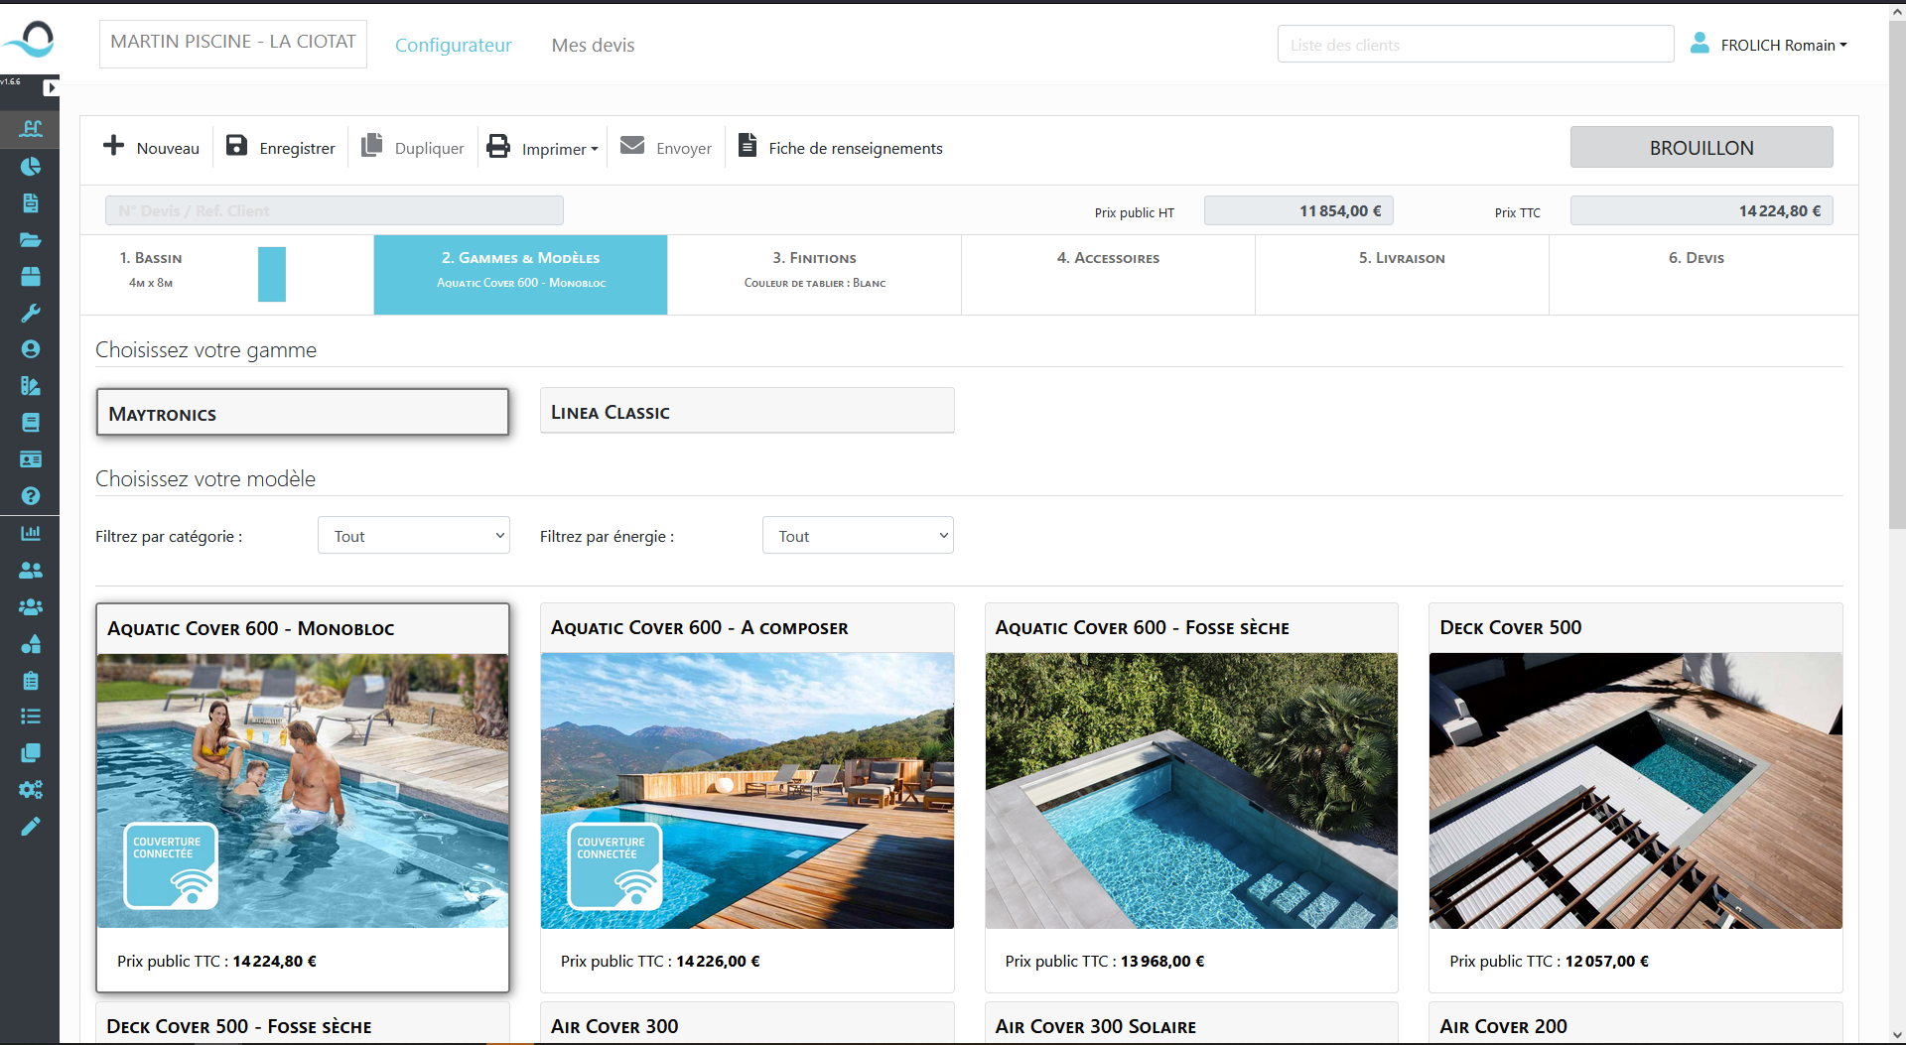Open the Imprimer dropdown menu

pos(543,148)
